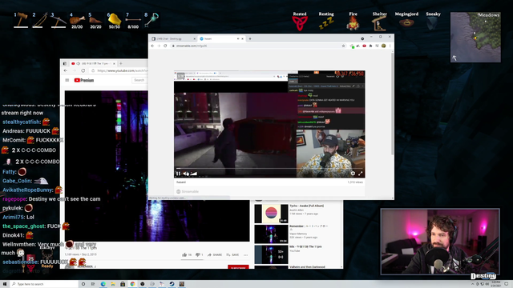Screen dimensions: 513x288
Task: Seek along the Streamable video progress bar
Action: 269,169
